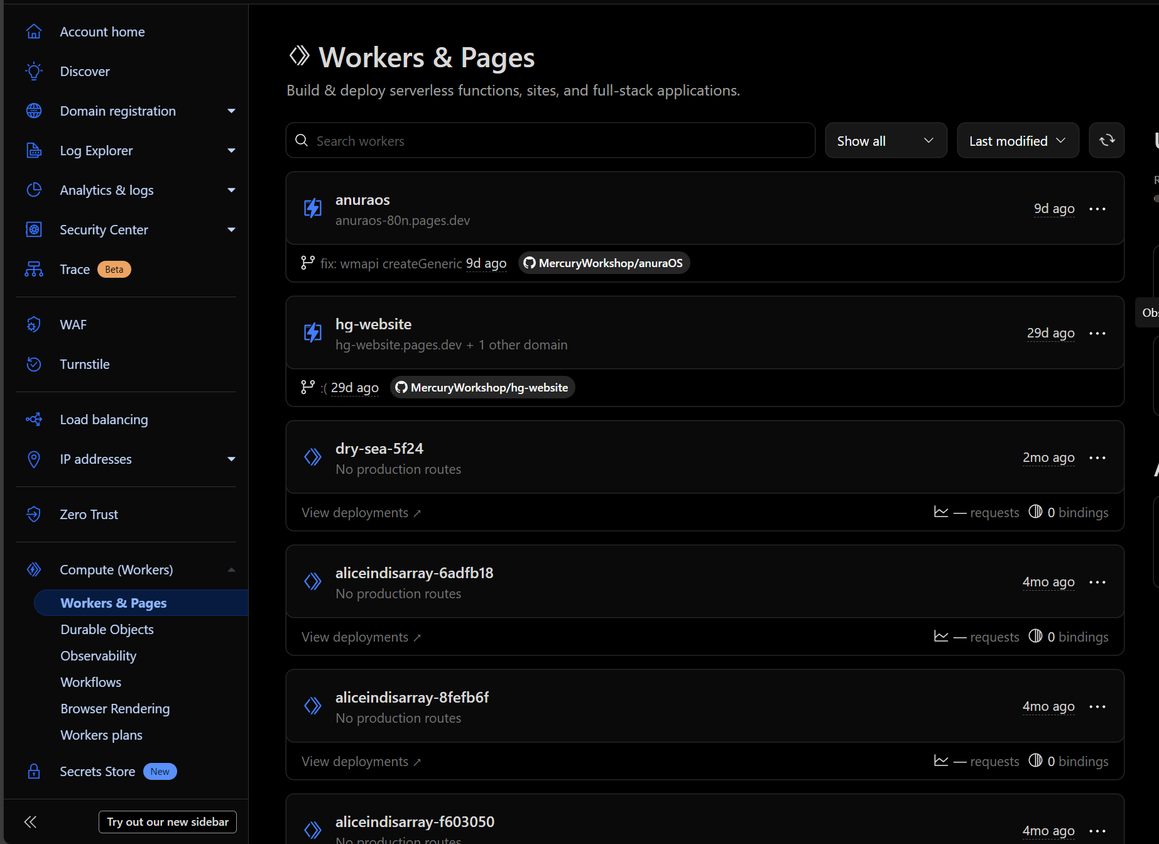The height and width of the screenshot is (844, 1159).
Task: Open the aliceindisarray-8fefb6f worker name
Action: pos(412,698)
